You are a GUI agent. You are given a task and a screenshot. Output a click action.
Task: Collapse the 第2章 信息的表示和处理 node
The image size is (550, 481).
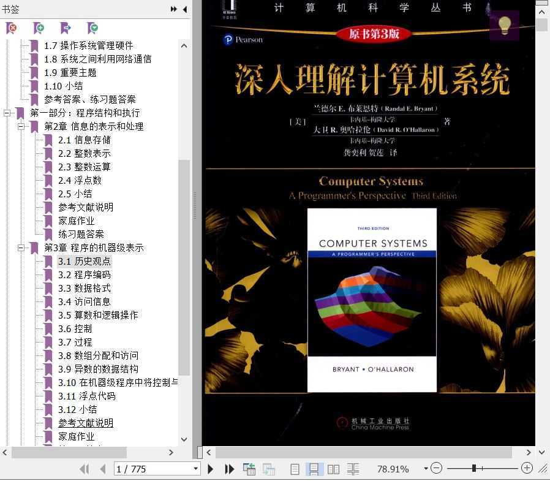[21, 126]
